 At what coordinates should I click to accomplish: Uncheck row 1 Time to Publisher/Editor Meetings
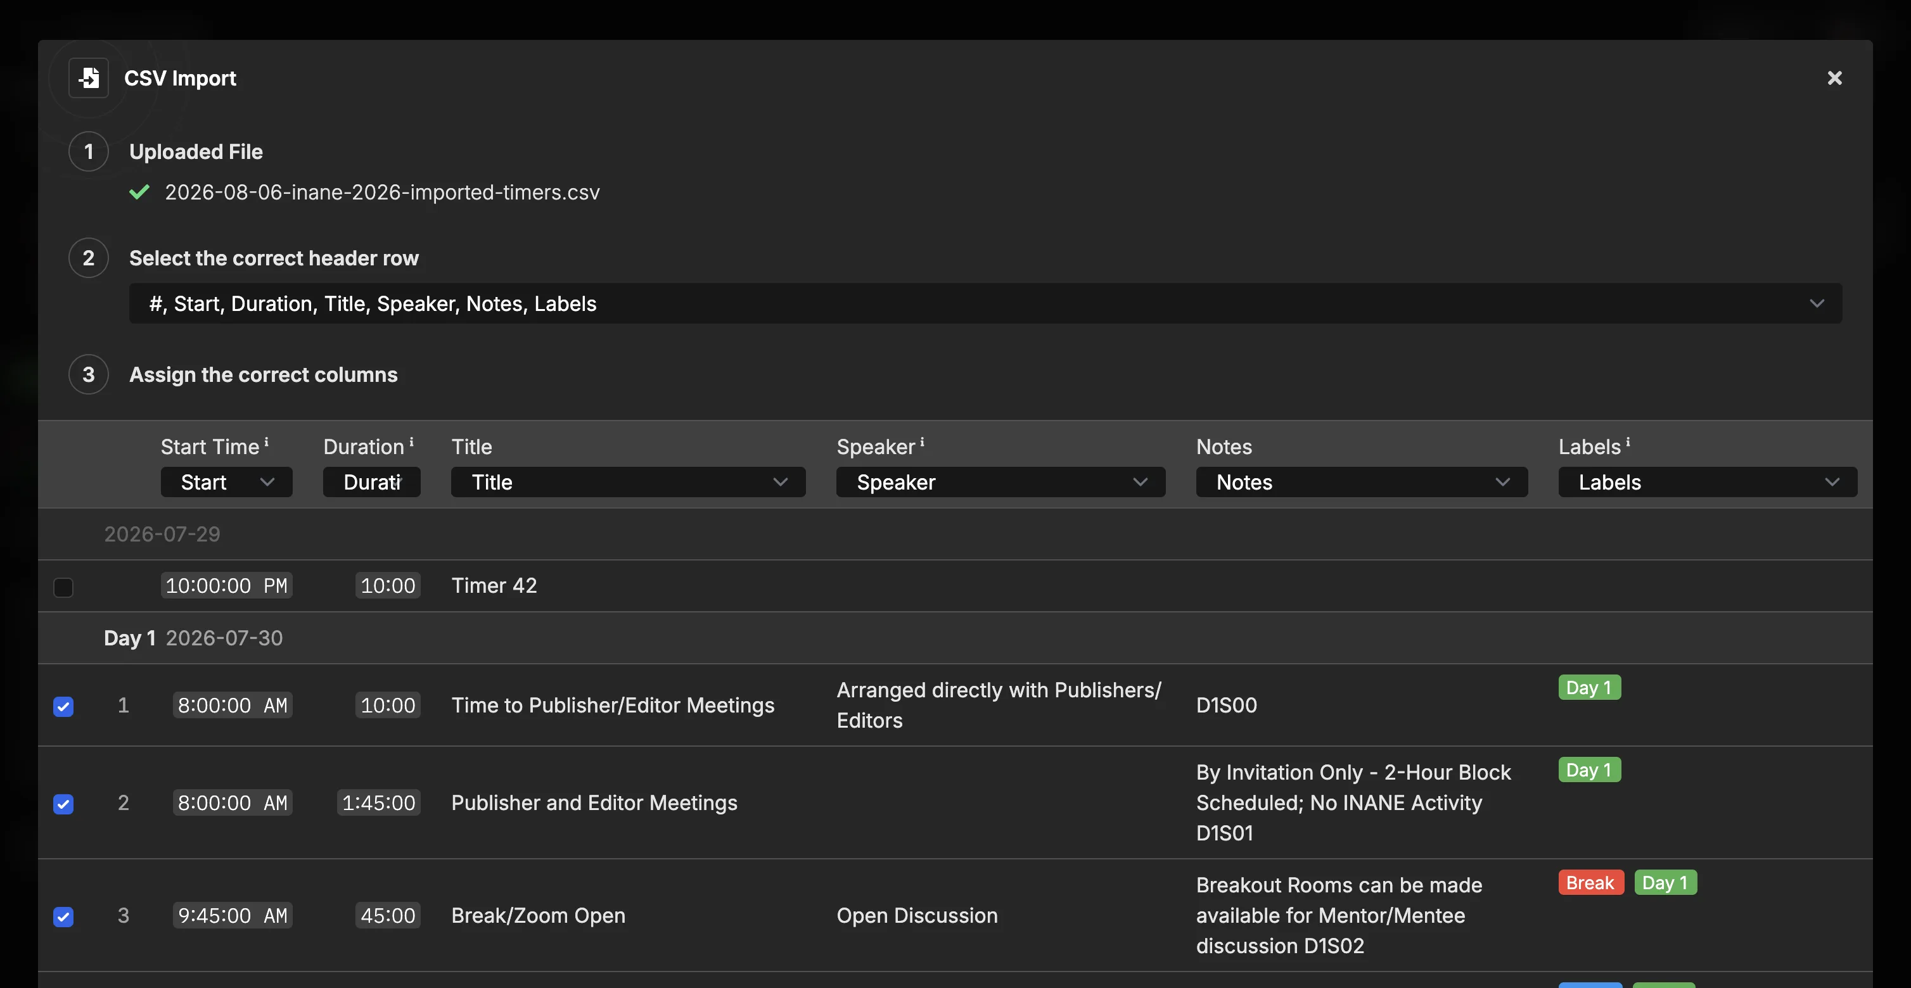click(64, 706)
